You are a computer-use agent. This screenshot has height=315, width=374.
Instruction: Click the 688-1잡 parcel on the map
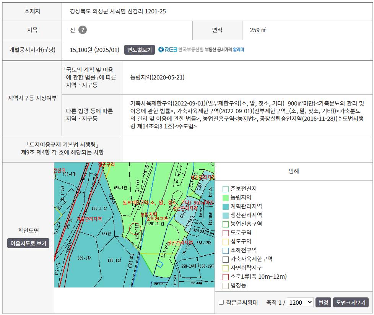coord(114,260)
